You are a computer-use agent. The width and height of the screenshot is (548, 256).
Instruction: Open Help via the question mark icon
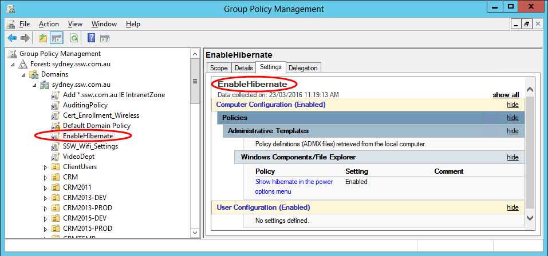[91, 38]
